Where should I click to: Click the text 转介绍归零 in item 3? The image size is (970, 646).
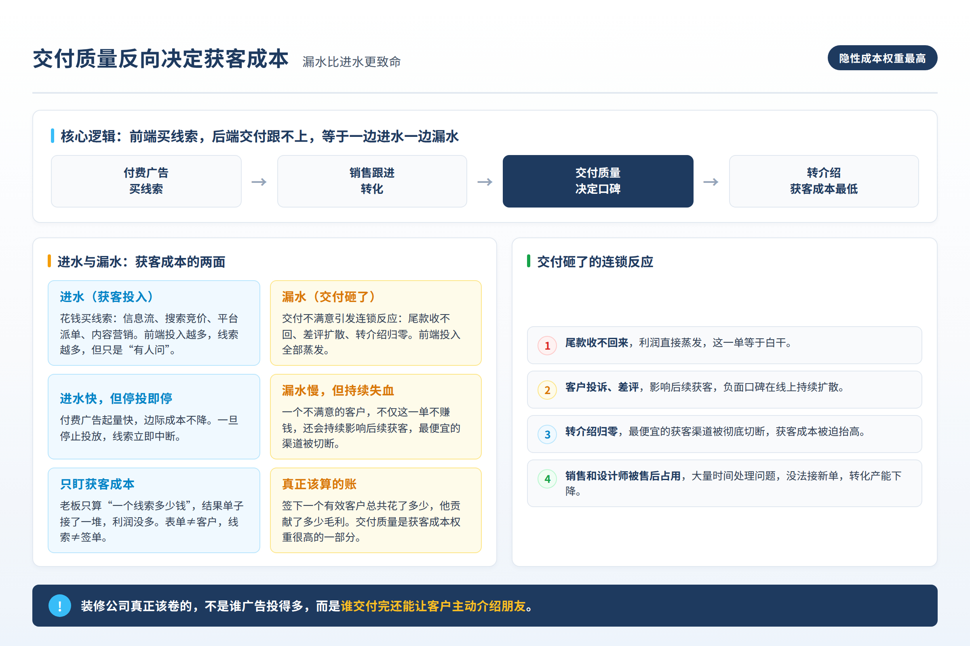tap(591, 432)
